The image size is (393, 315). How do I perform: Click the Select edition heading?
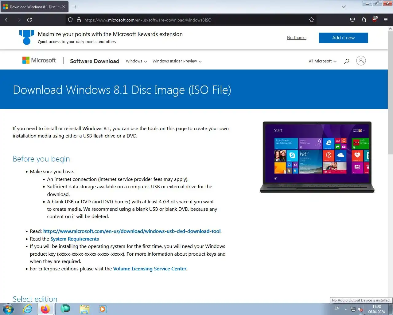35,299
